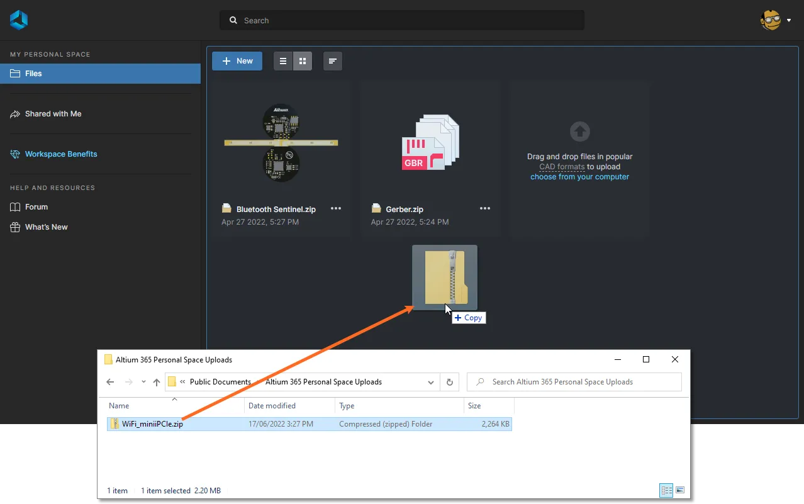Click the CAD formats link
Viewport: 804px width, 504px height.
click(562, 167)
